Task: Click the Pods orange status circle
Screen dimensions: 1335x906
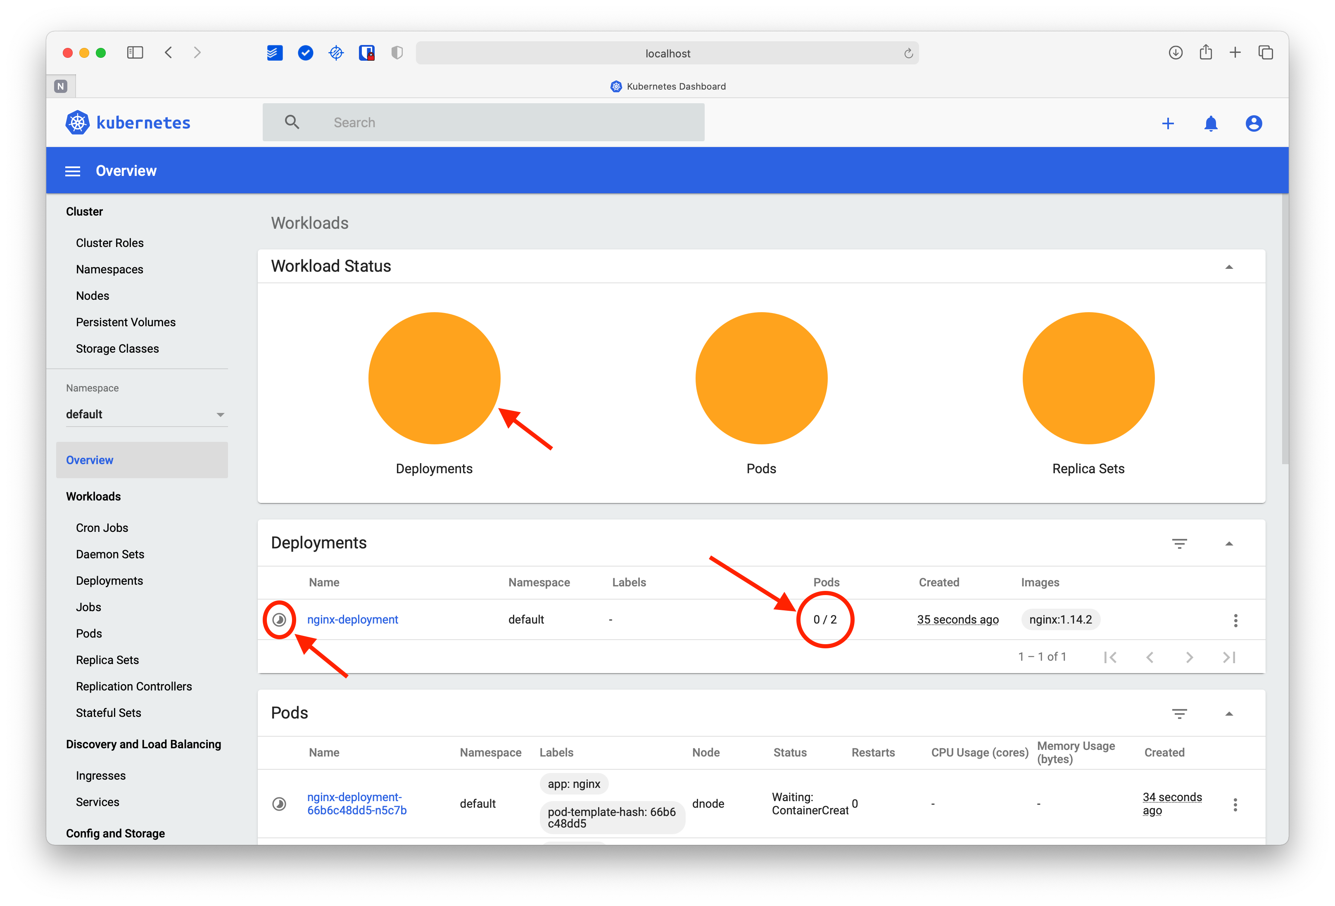Action: [761, 378]
